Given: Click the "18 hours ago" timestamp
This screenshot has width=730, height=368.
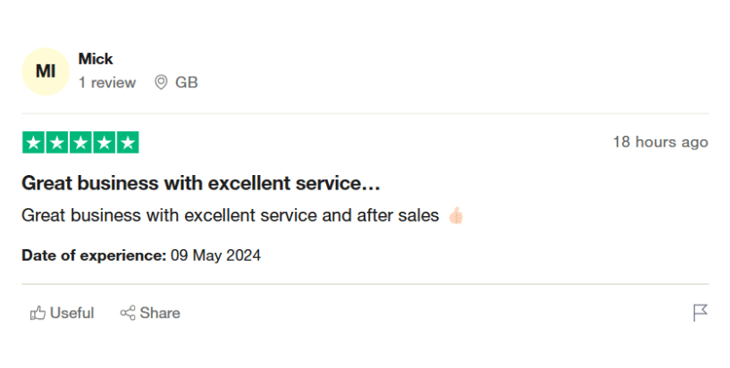Looking at the screenshot, I should click(659, 142).
